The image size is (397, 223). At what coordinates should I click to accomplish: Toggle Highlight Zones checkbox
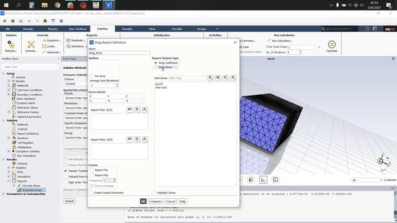coord(154,193)
